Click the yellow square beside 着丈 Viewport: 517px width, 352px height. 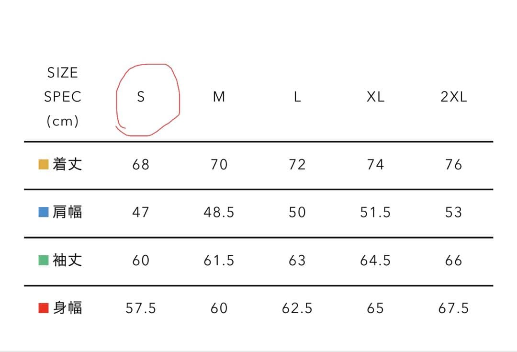[x=44, y=165]
